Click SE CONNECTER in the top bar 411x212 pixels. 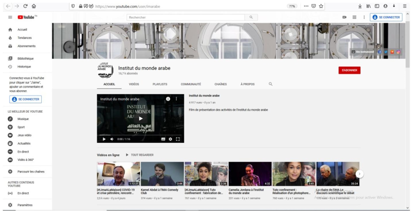click(386, 17)
